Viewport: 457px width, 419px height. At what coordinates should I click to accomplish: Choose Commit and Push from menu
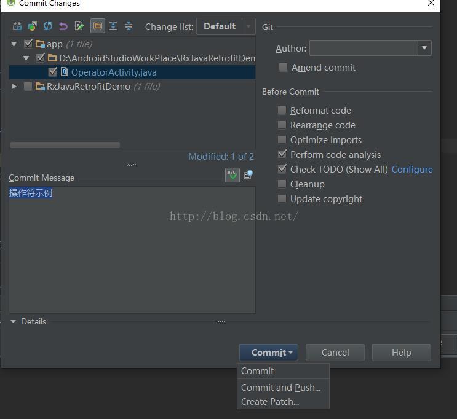click(x=283, y=387)
